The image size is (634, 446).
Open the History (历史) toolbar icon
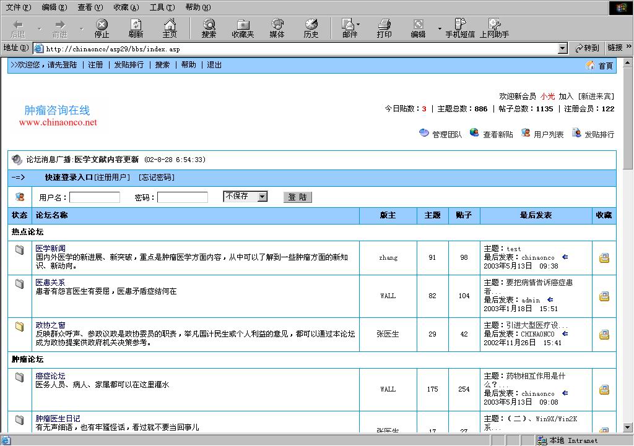311,28
